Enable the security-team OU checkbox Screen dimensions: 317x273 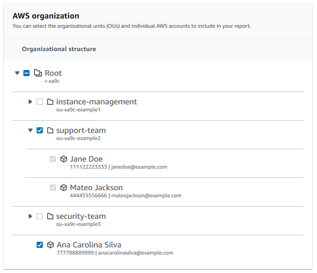pos(40,216)
